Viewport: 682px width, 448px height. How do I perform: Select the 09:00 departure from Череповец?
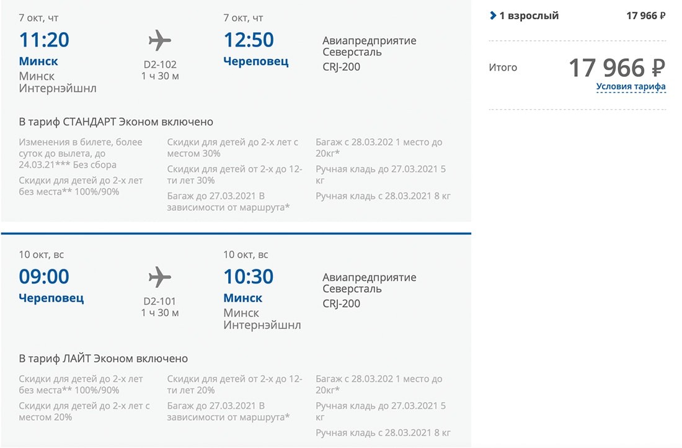click(x=44, y=277)
